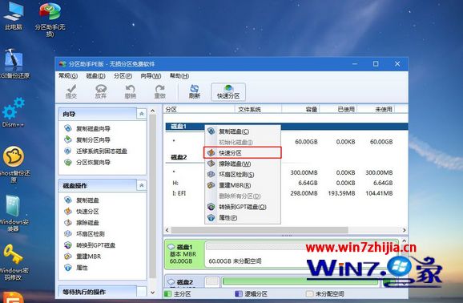
Task: Choose 快速分区 in the context menu
Action: (x=243, y=153)
